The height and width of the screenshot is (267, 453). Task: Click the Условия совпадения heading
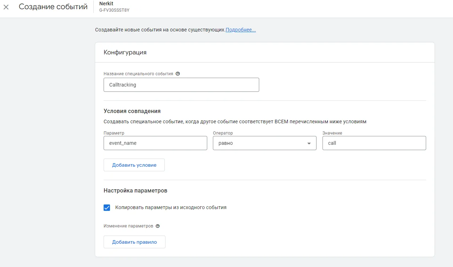(132, 111)
